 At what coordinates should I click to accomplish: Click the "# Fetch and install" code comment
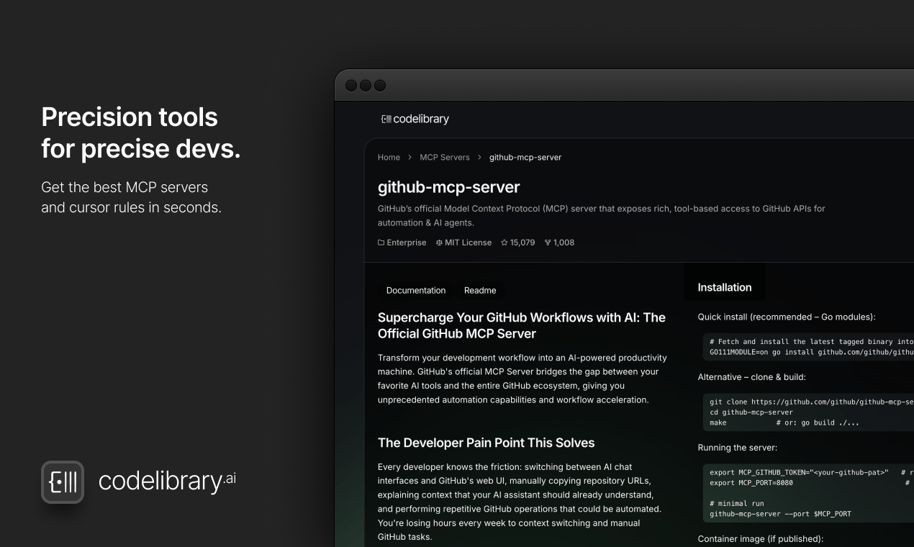812,342
